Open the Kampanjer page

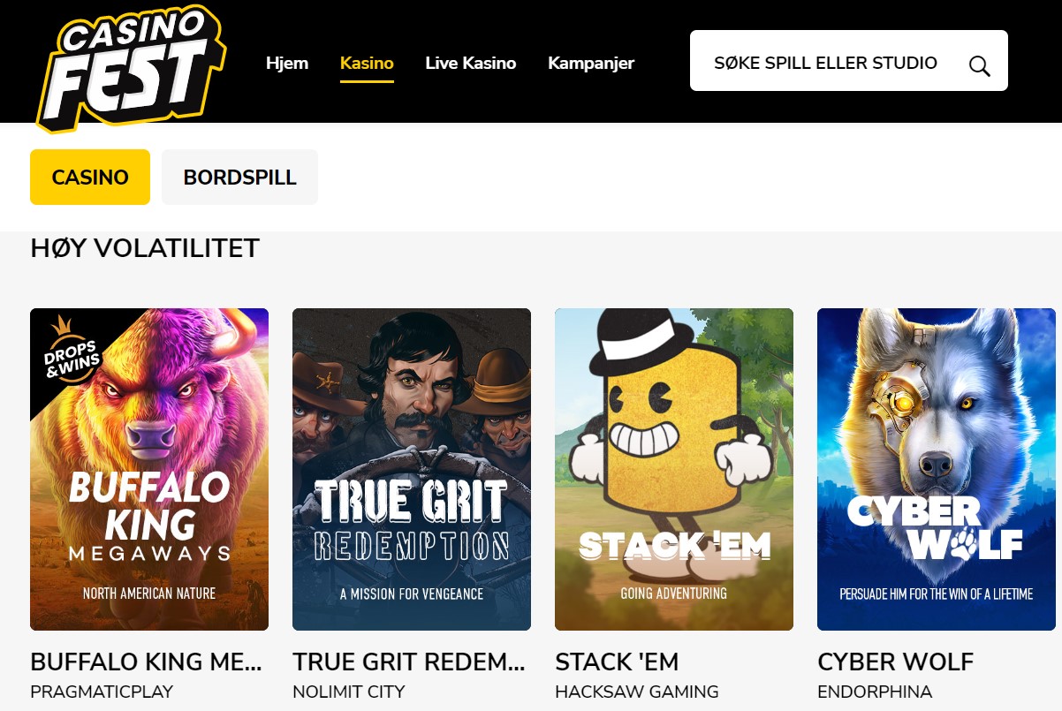[x=591, y=63]
